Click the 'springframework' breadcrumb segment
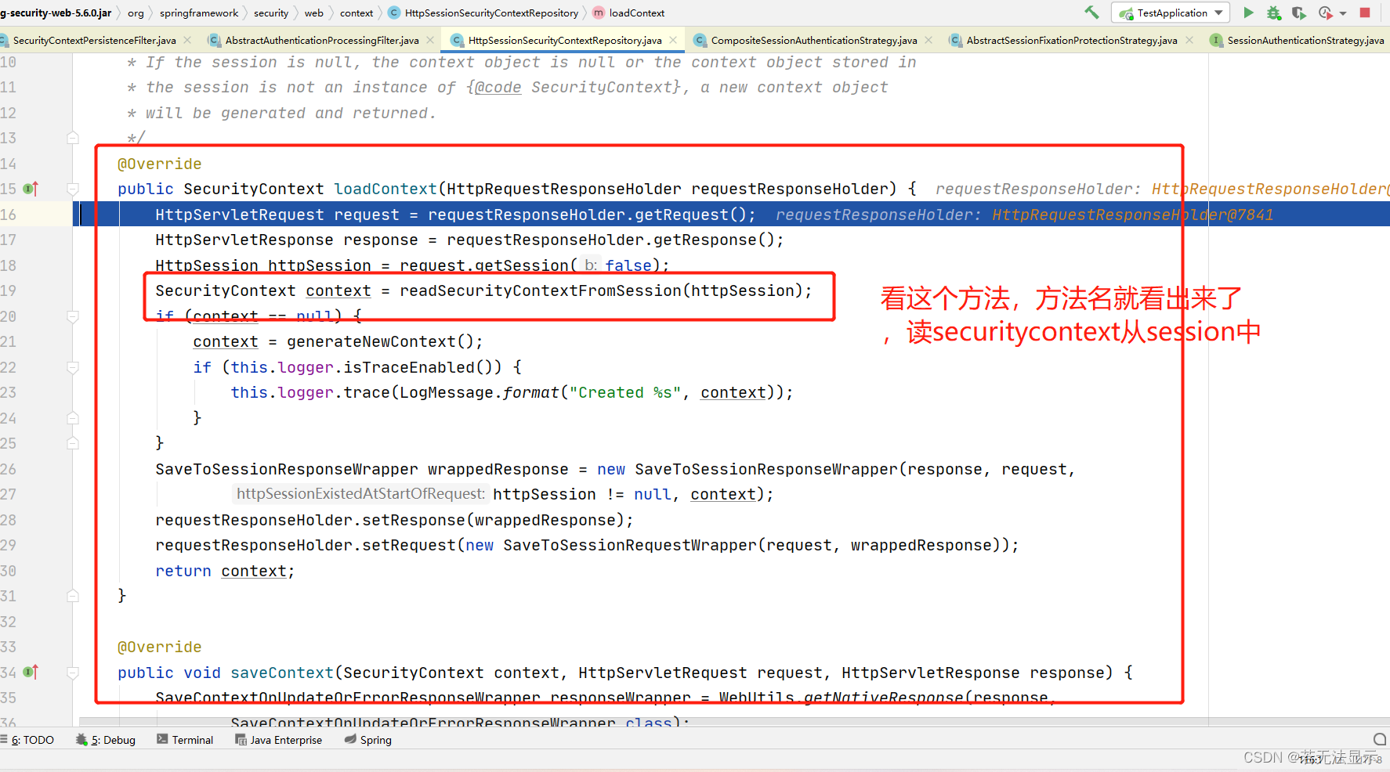Viewport: 1390px width, 772px height. [x=199, y=13]
